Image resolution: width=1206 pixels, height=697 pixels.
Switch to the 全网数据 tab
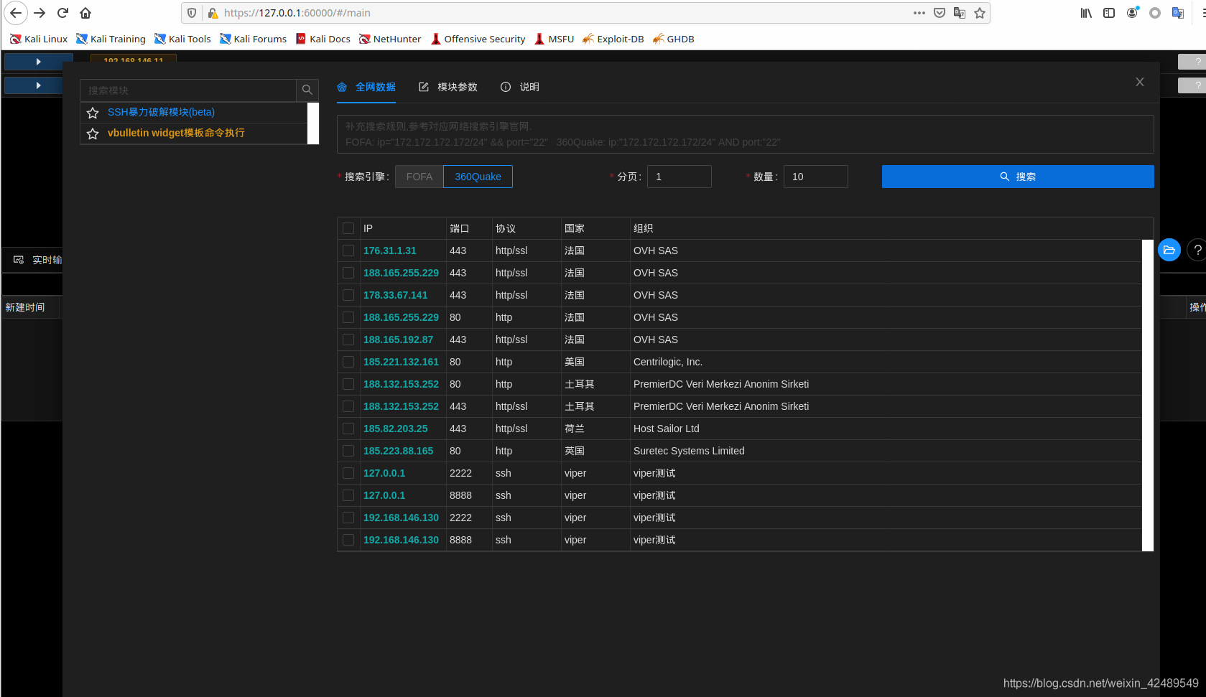366,87
